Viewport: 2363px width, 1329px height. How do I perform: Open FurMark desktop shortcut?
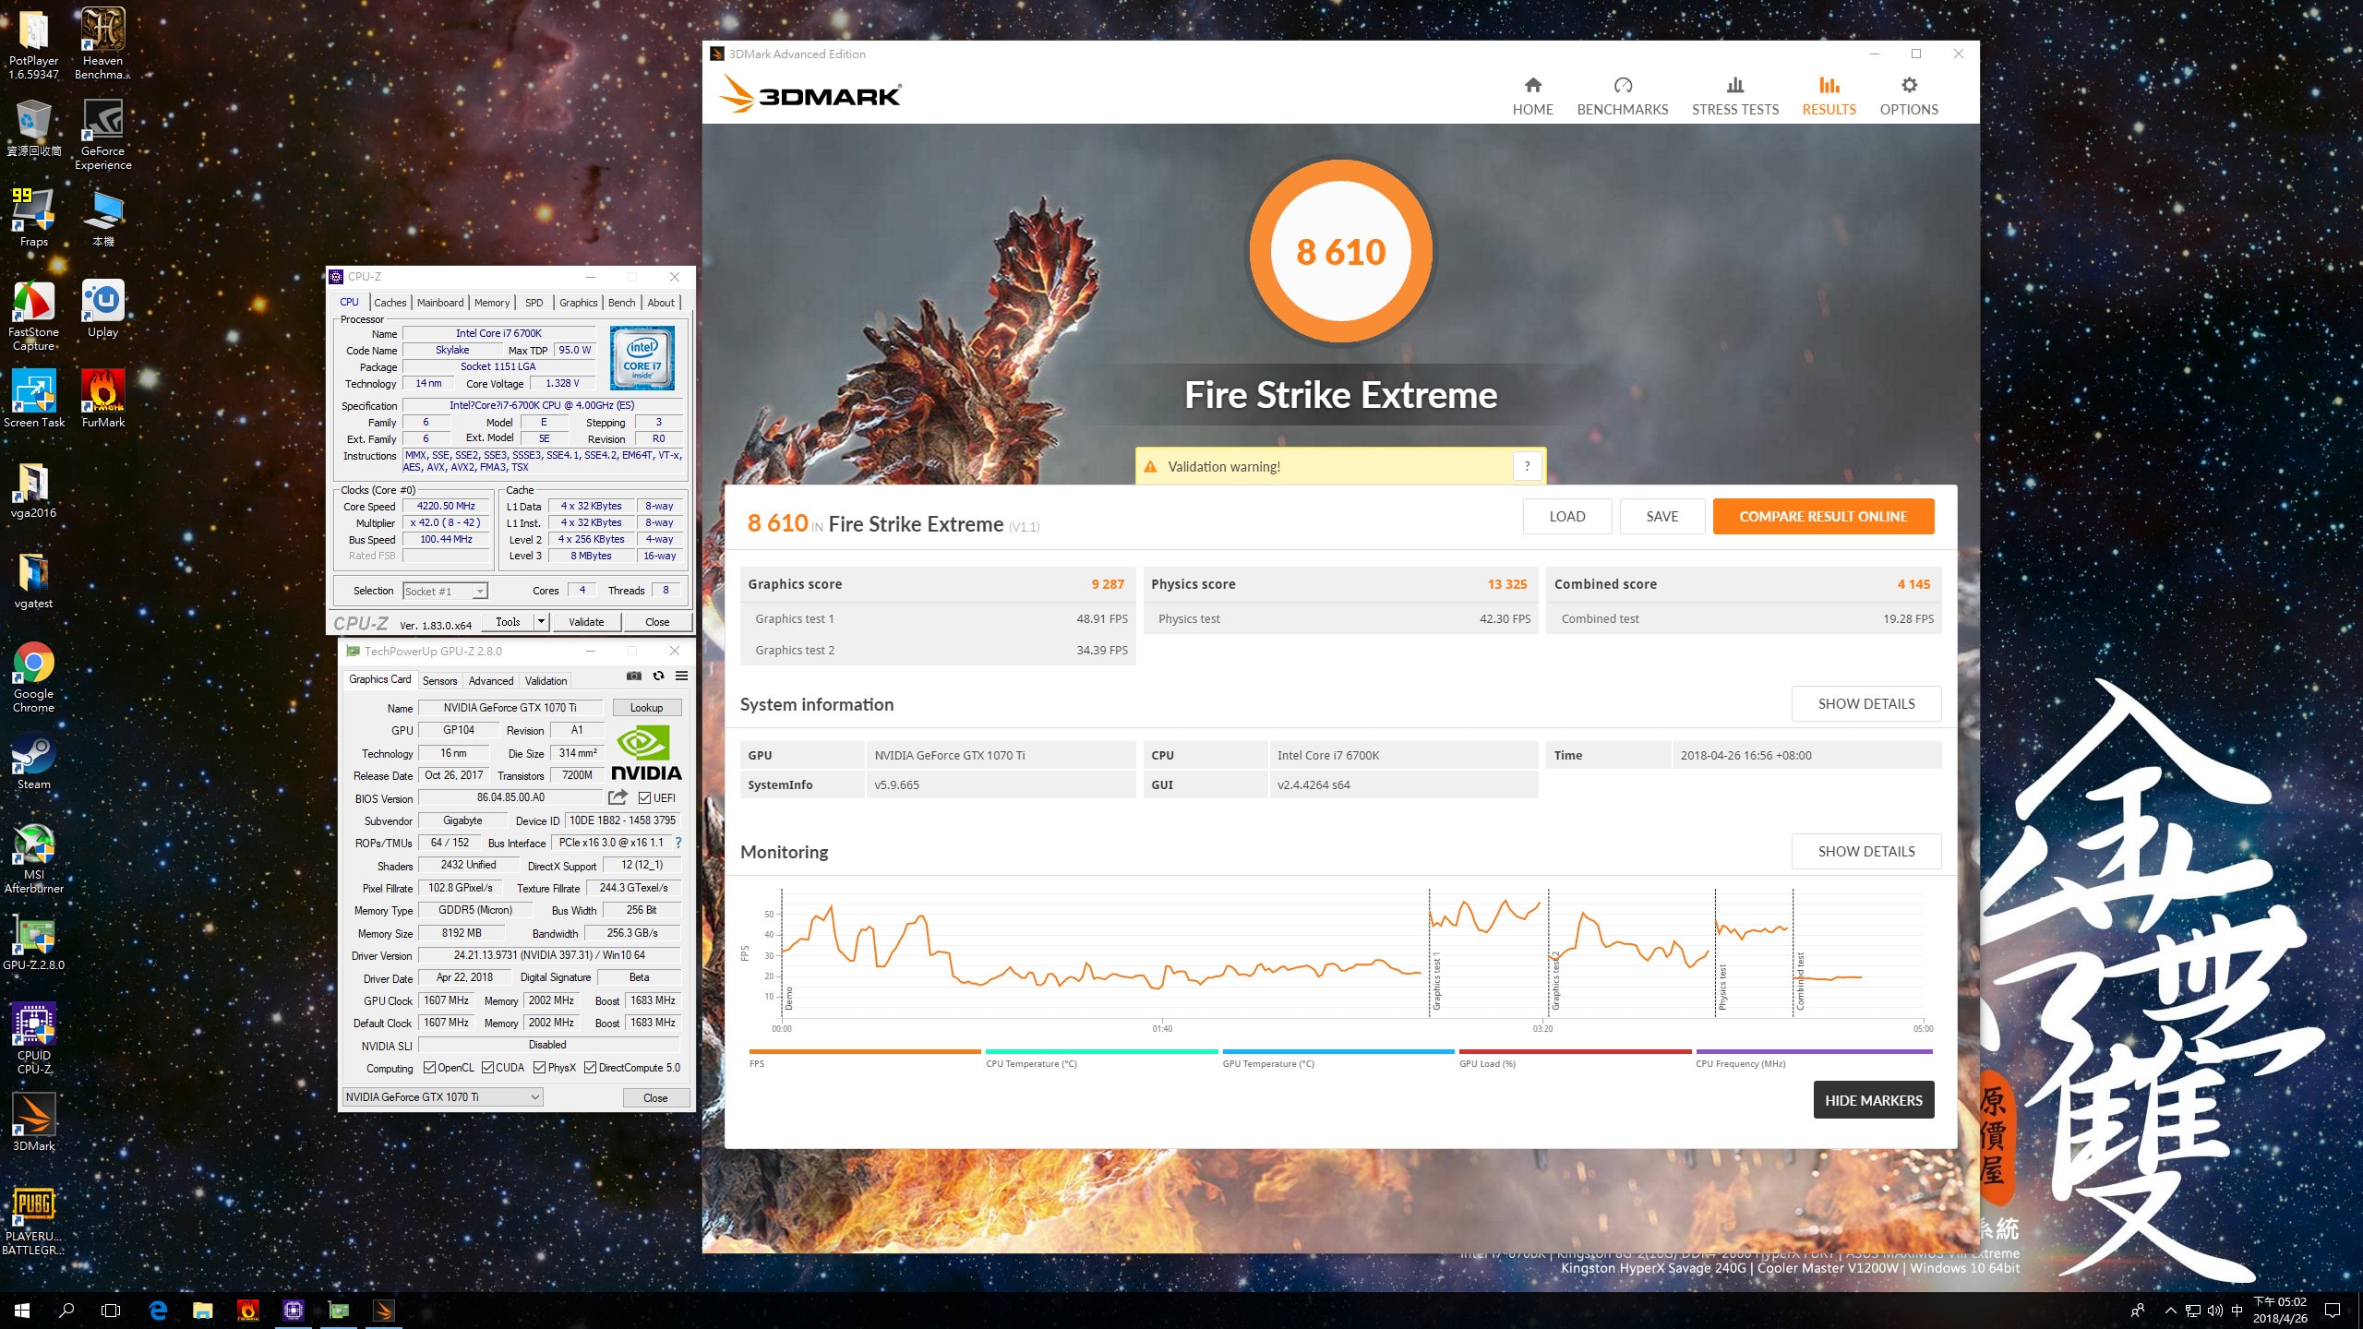tap(102, 399)
